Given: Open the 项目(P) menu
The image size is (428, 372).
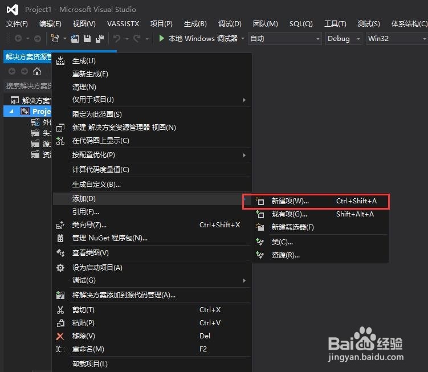Looking at the screenshot, I should (161, 24).
